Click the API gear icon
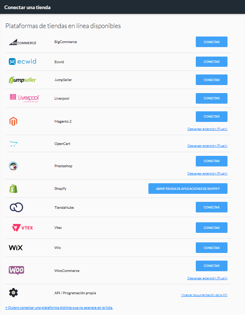Screen dimensions: 245x315 point(13,292)
